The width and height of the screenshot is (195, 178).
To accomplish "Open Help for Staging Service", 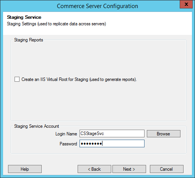I will [x=25, y=169].
